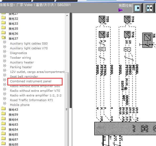Click the 7/25 sensor symbol at top

coord(102,19)
